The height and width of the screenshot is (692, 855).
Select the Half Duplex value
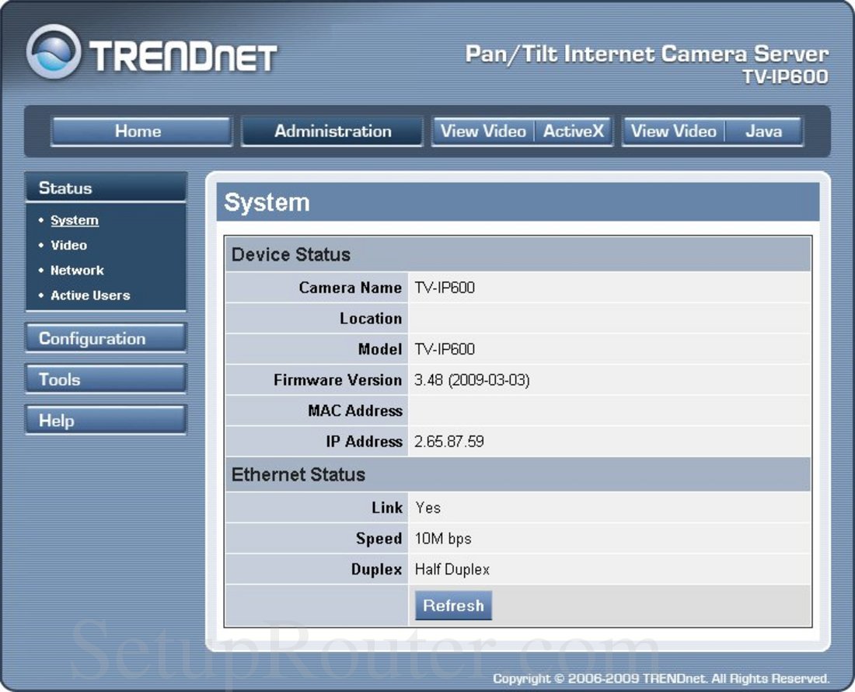452,570
